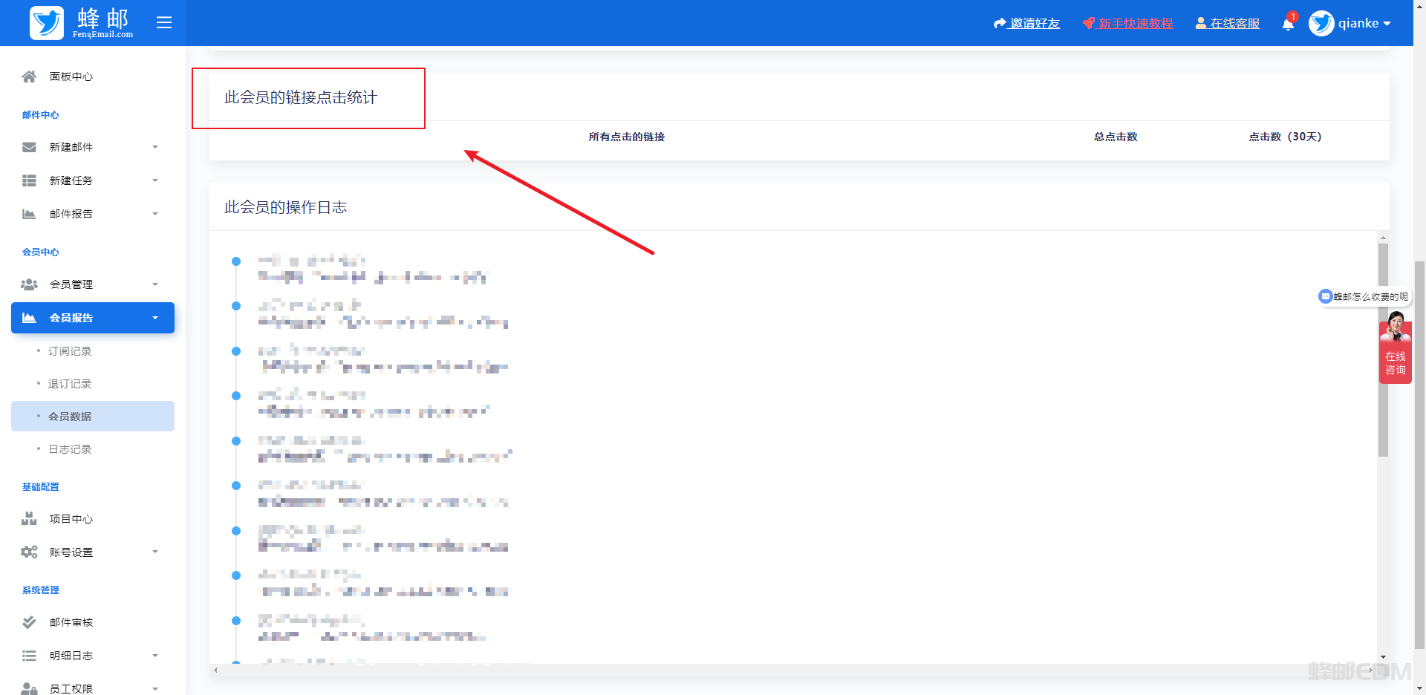
Task: Click the FengEmail bird logo
Action: pyautogui.click(x=47, y=23)
